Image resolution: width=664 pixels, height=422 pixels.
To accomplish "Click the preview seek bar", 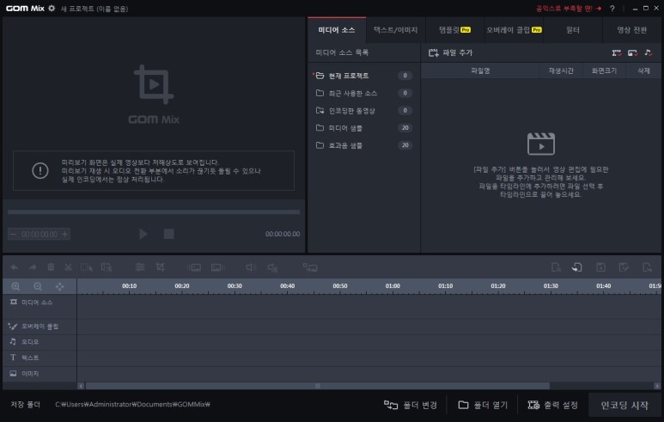I will [x=154, y=211].
